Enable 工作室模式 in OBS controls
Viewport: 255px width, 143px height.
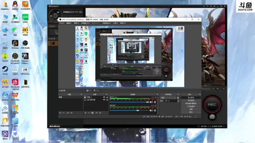pos(191,106)
